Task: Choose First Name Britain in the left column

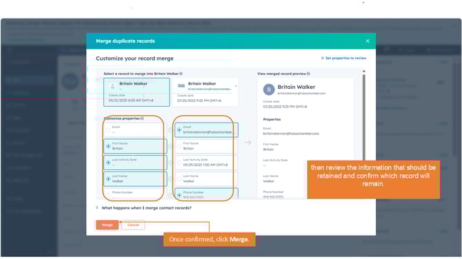Action: tap(135, 146)
